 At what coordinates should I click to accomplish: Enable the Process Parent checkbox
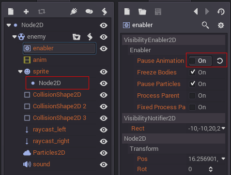click(x=192, y=96)
